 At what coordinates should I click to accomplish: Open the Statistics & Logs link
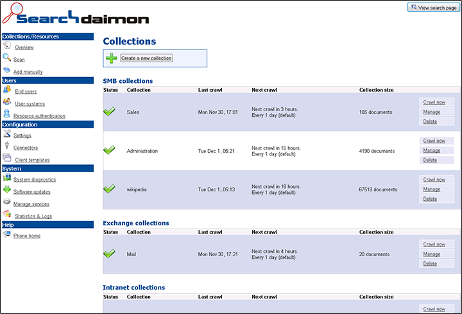click(33, 216)
